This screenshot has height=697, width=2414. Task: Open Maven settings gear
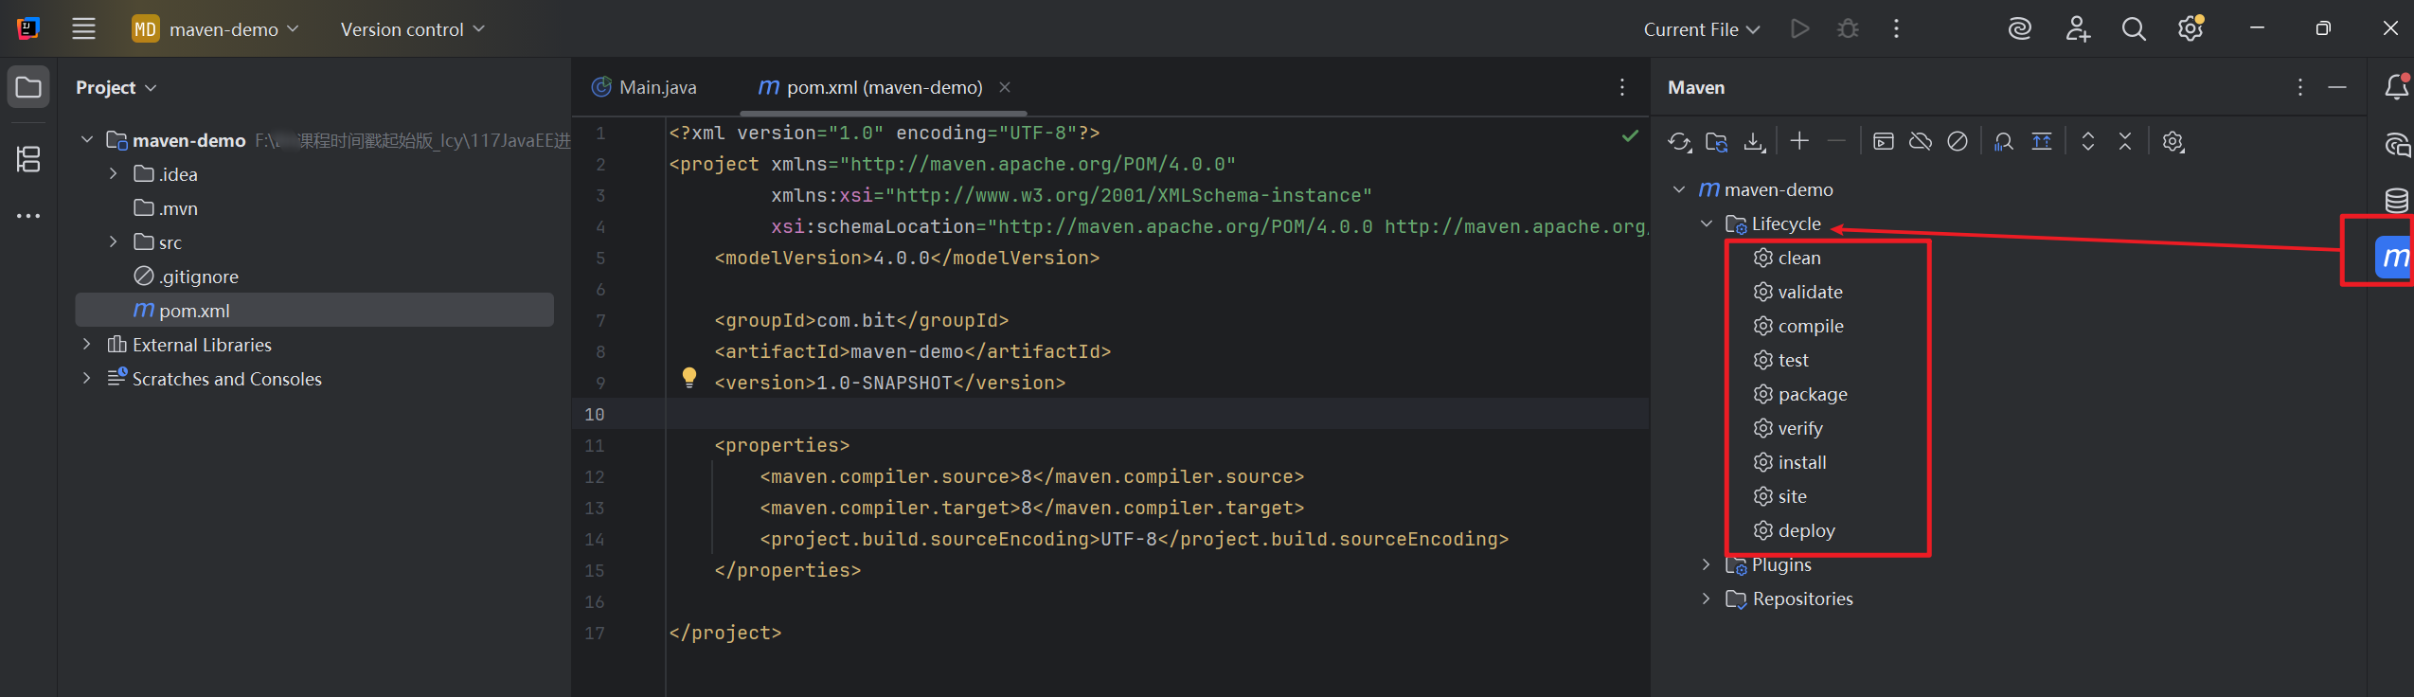click(x=2173, y=142)
